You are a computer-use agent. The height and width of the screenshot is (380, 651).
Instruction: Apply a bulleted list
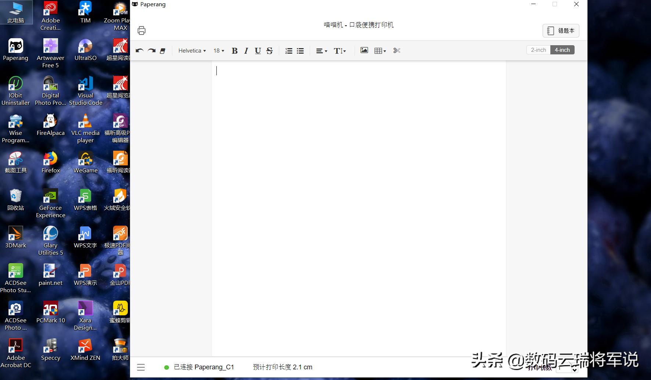pos(300,51)
